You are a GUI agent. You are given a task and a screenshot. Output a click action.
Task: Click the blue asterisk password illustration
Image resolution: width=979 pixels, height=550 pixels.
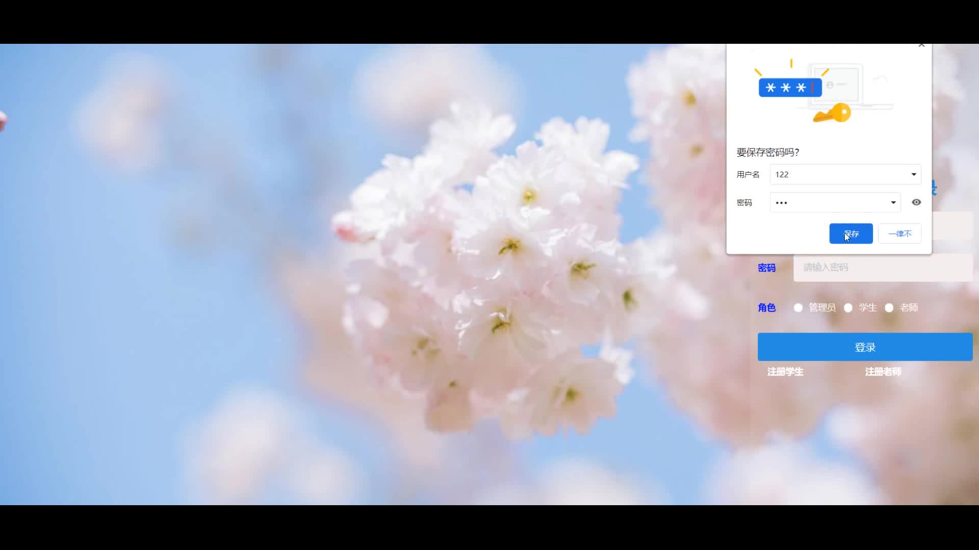(789, 88)
